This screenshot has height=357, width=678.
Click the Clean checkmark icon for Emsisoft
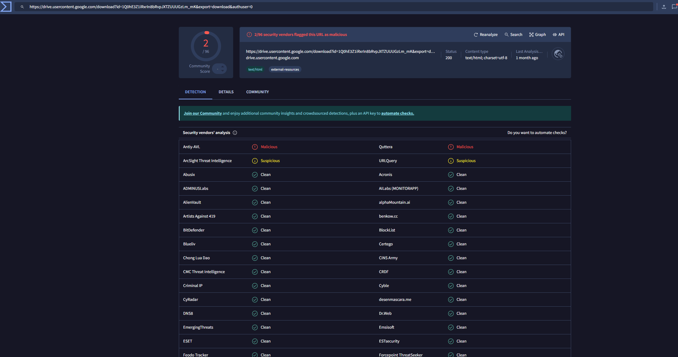pyautogui.click(x=451, y=327)
